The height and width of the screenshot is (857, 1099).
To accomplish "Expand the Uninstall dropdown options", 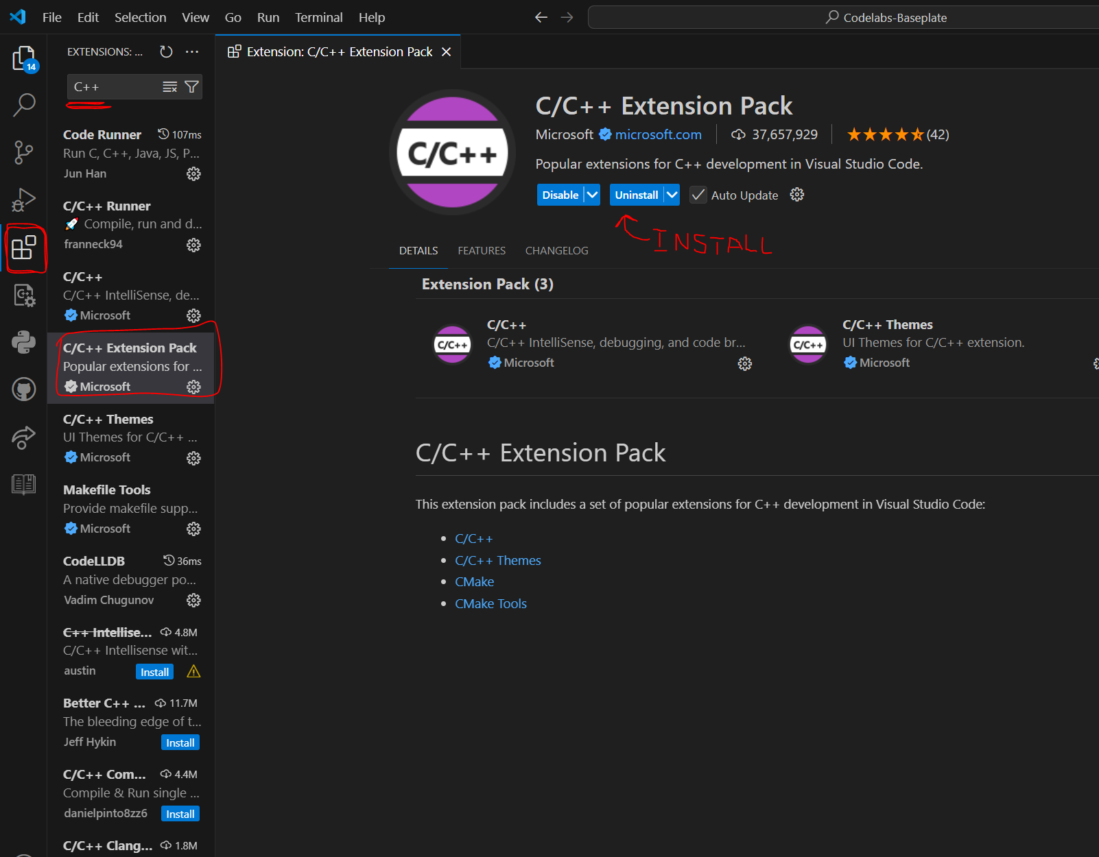I will pyautogui.click(x=671, y=195).
